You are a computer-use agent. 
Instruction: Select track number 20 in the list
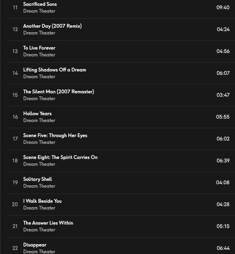point(15,204)
